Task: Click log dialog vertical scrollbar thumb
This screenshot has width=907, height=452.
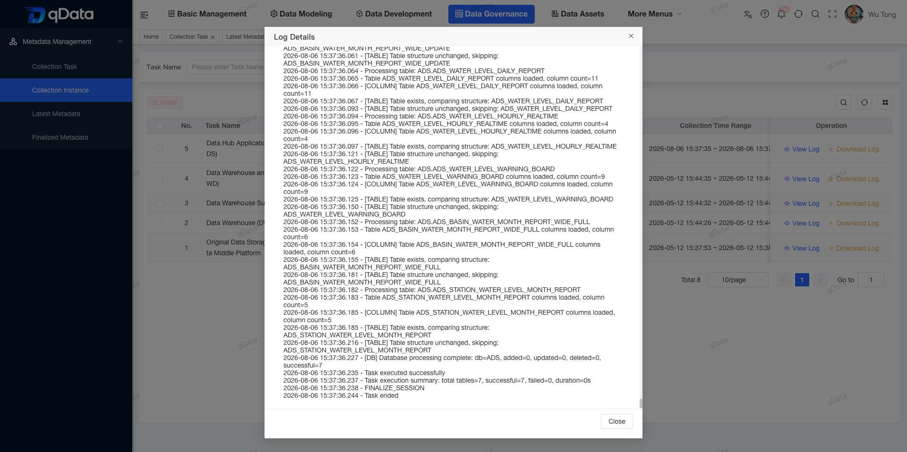Action: coord(641,403)
